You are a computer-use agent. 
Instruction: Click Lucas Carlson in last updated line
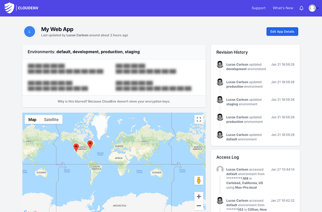77,35
